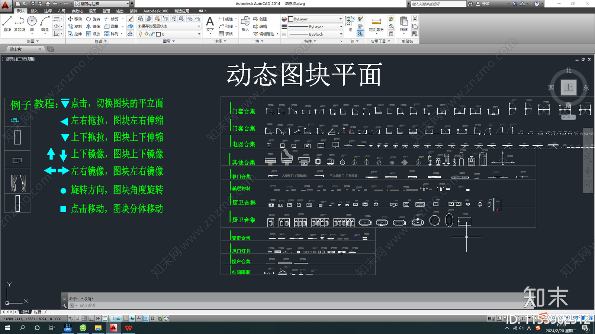Switch to the 插入 ribbon tab

(x=34, y=11)
